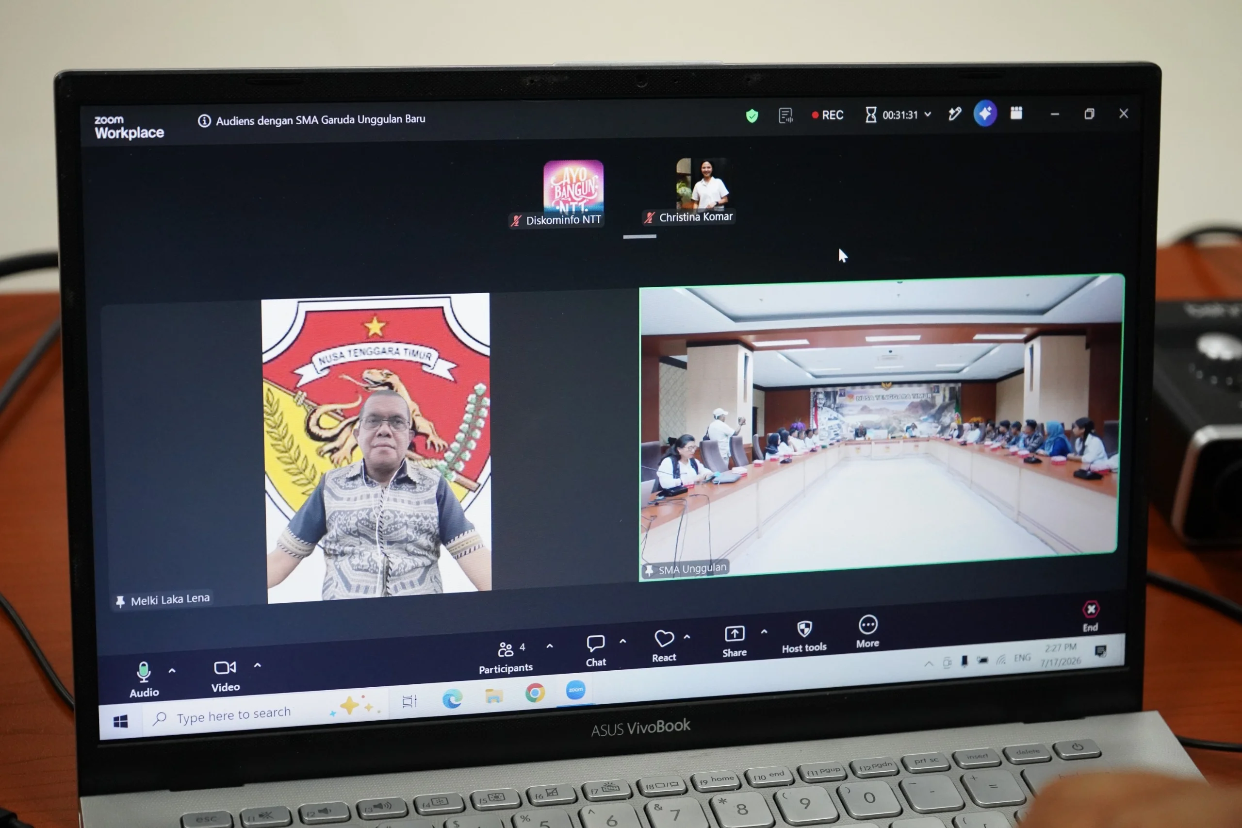Start screen sharing with the Share button
The height and width of the screenshot is (828, 1242).
click(x=734, y=642)
